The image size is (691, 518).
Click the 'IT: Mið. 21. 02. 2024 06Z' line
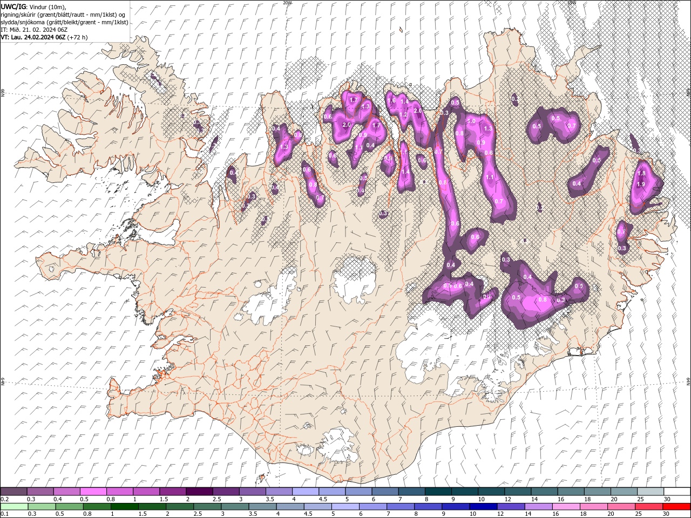point(33,29)
